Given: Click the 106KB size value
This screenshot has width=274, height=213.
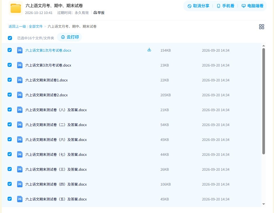Looking at the screenshot, I should (x=166, y=184).
